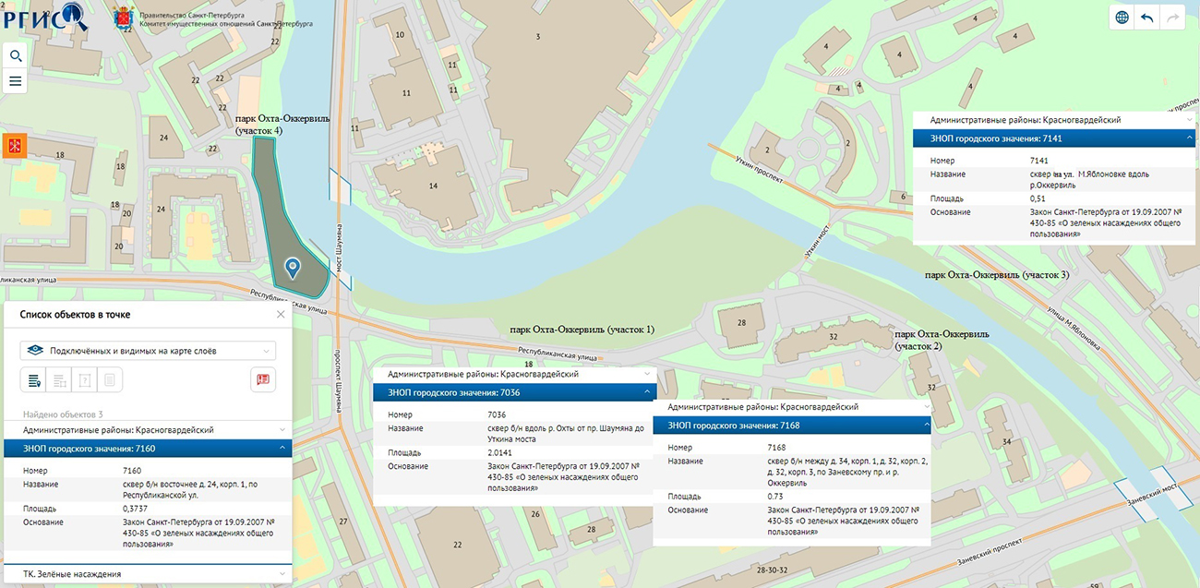Expand Административные районы row above 7168
This screenshot has height=588, width=1200.
(x=791, y=406)
